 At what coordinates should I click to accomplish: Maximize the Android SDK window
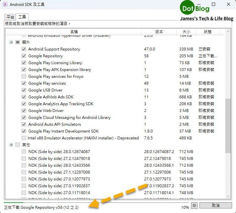pyautogui.click(x=214, y=4)
